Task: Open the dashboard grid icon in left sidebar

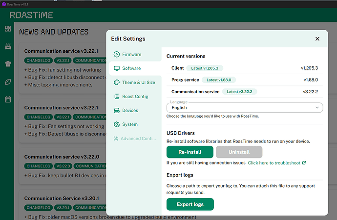Action: coord(8,29)
